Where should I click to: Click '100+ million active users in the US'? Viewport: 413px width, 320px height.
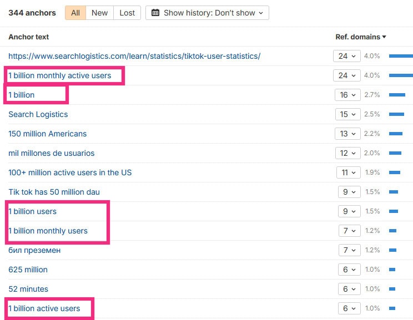click(70, 172)
